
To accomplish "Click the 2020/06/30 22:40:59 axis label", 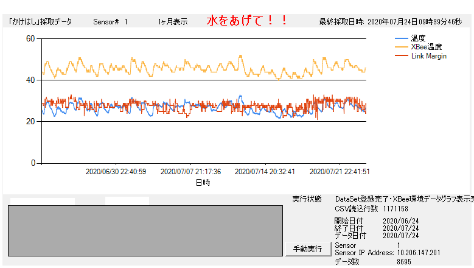I will pos(116,172).
